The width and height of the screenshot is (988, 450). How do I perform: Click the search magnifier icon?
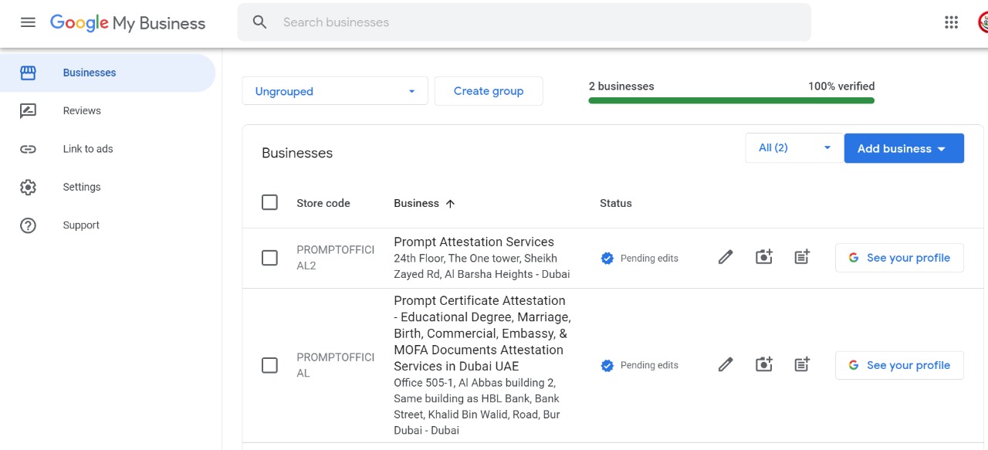click(260, 22)
